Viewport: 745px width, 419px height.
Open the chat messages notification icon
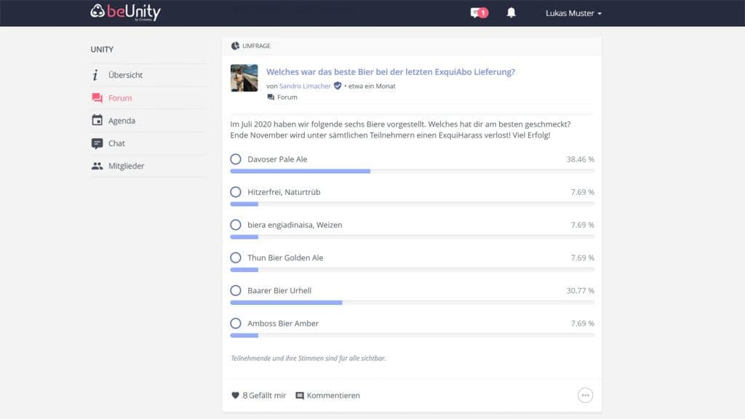479,13
